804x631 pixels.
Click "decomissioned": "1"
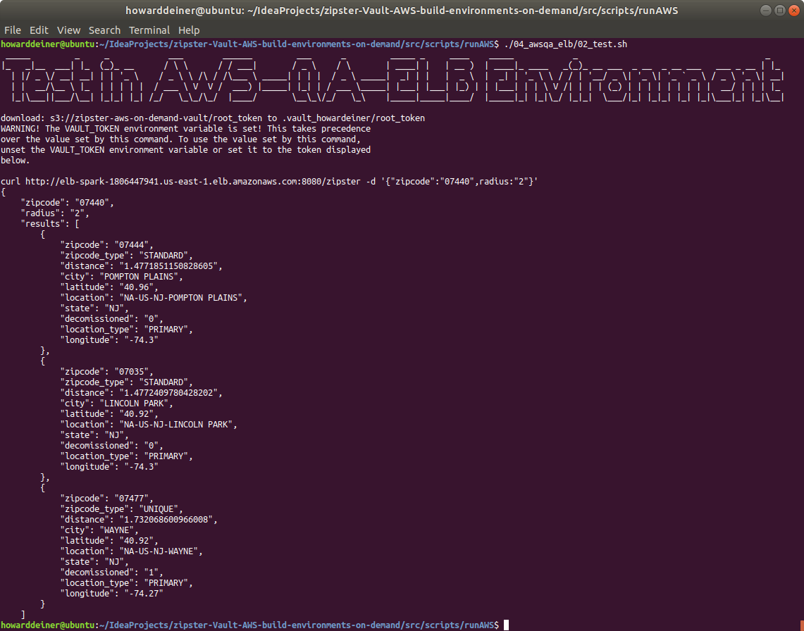pyautogui.click(x=112, y=572)
